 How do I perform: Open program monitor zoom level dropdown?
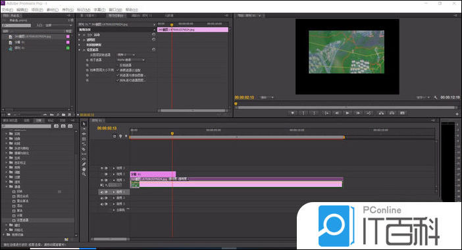pos(267,97)
